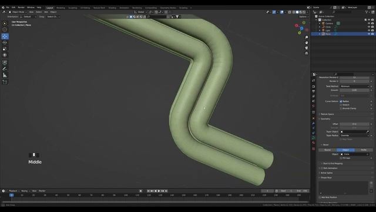Select the Measure tool in the toolbar
376x212 pixels.
pos(5,75)
